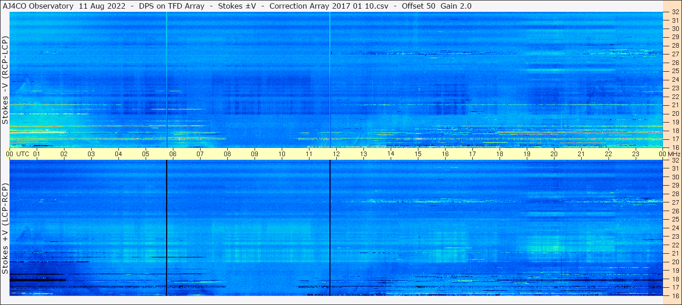682x305 pixels.
Task: Click the 'Stokes +V (LCP-RCP)' vertical axis label
Action: point(5,229)
